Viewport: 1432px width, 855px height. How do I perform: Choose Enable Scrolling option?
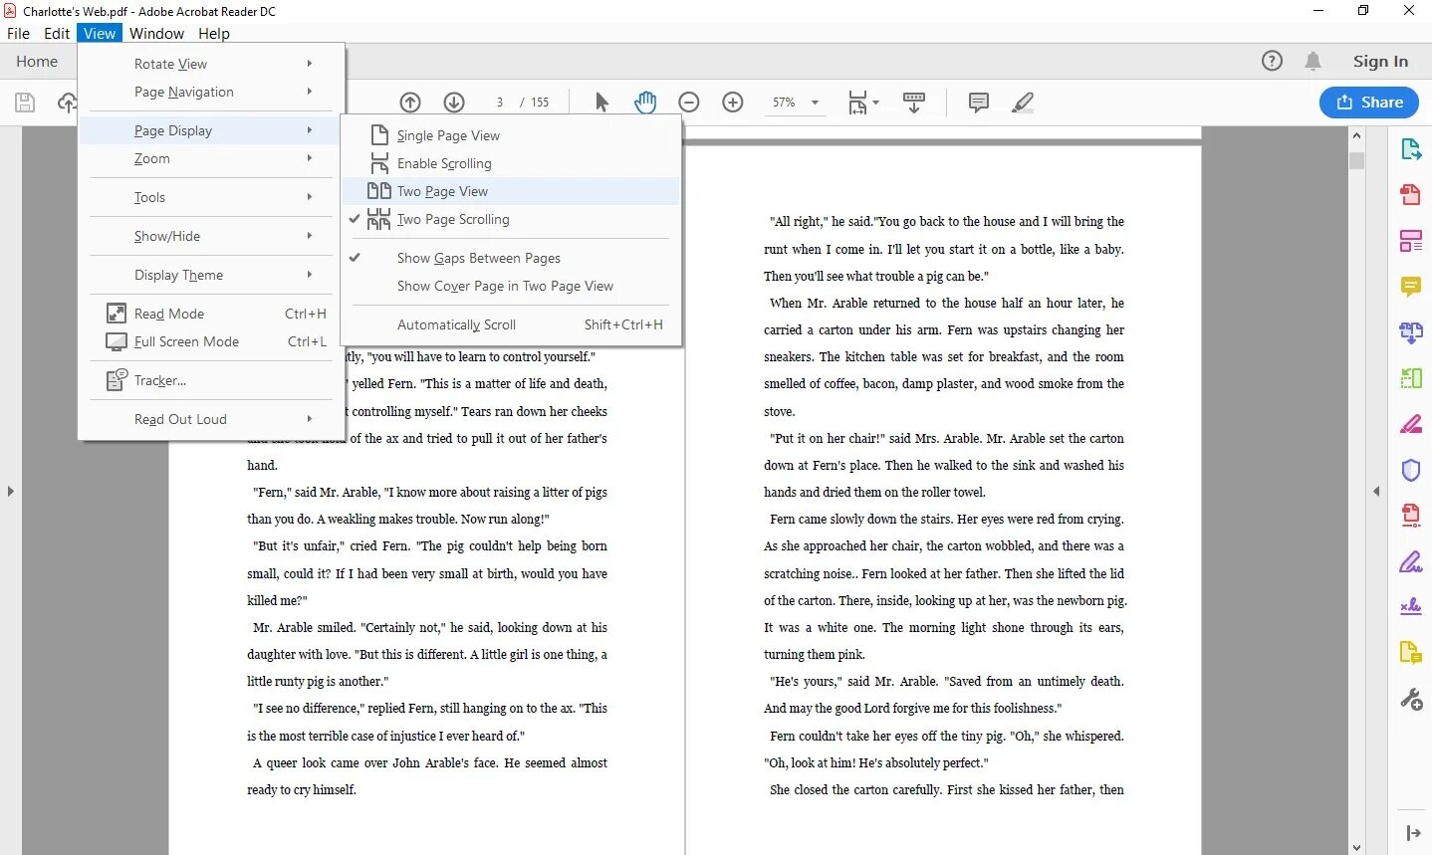coord(511,163)
